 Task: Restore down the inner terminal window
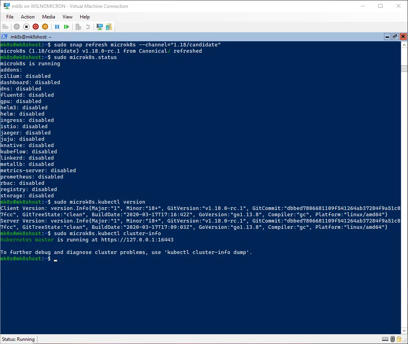395,37
